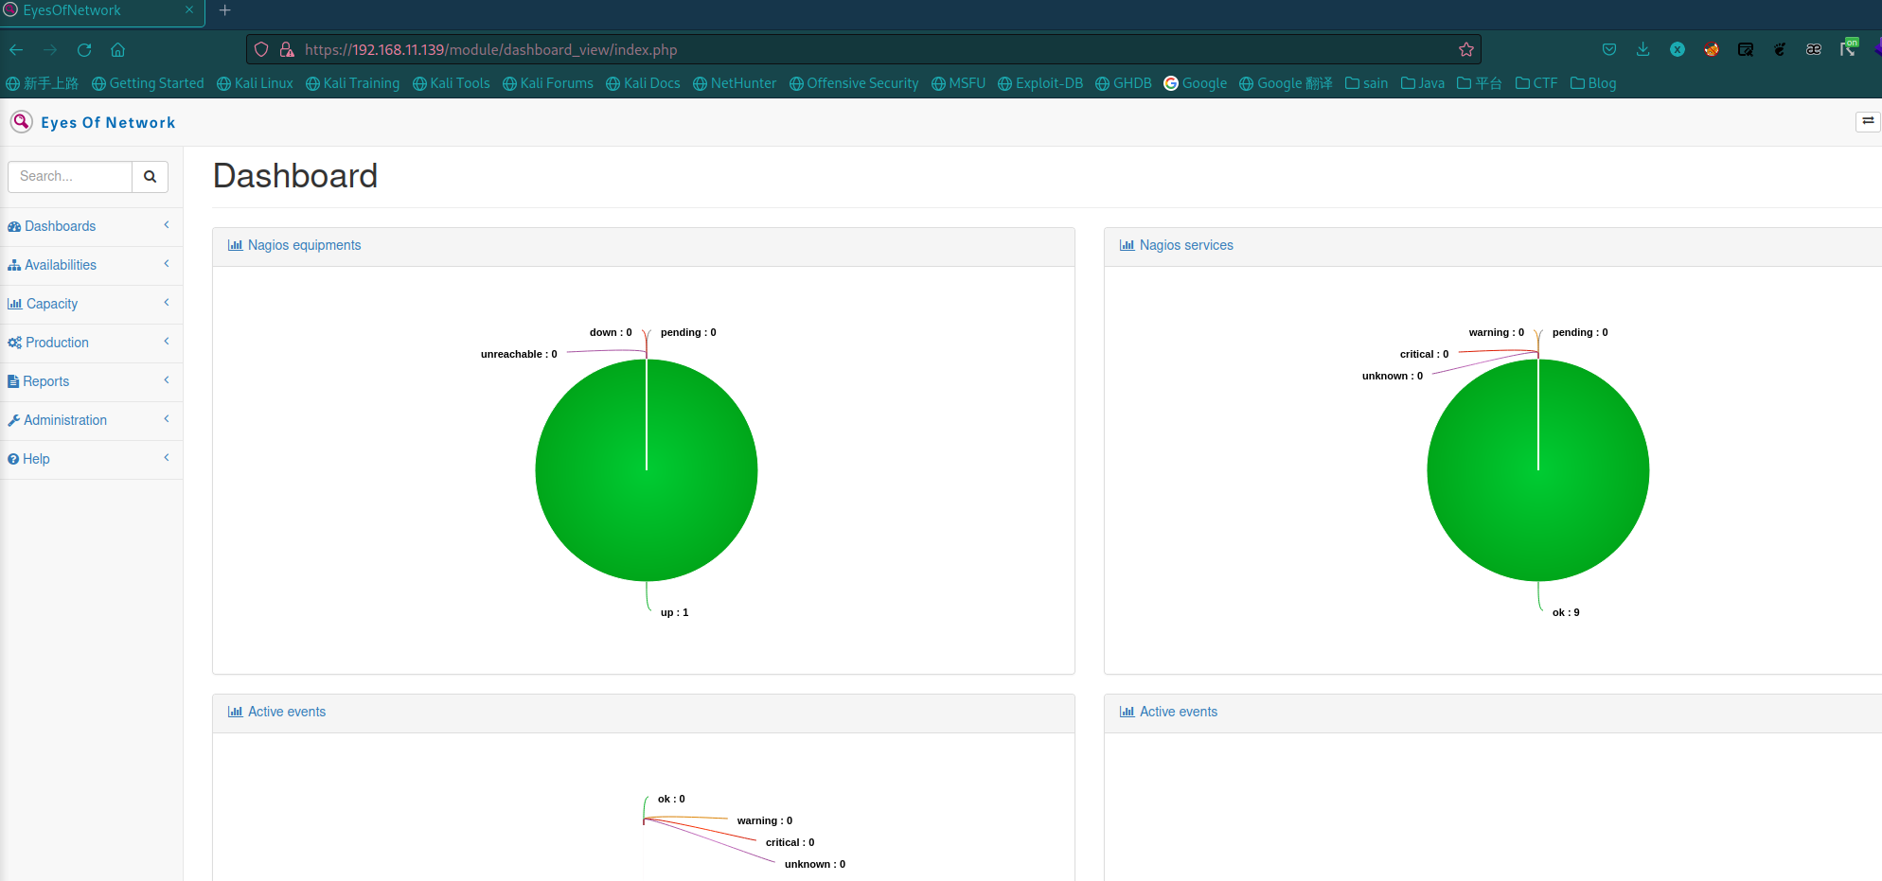Expand the Reports menu chevron
1882x881 pixels.
(x=167, y=380)
